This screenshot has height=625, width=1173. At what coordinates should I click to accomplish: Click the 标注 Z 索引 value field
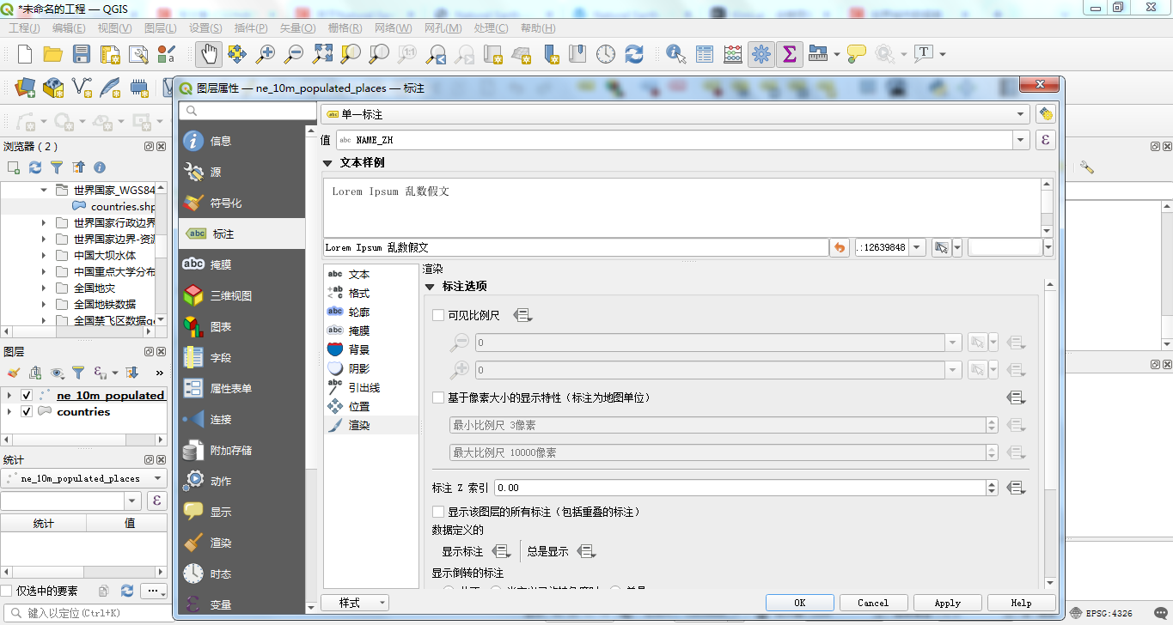pyautogui.click(x=739, y=488)
